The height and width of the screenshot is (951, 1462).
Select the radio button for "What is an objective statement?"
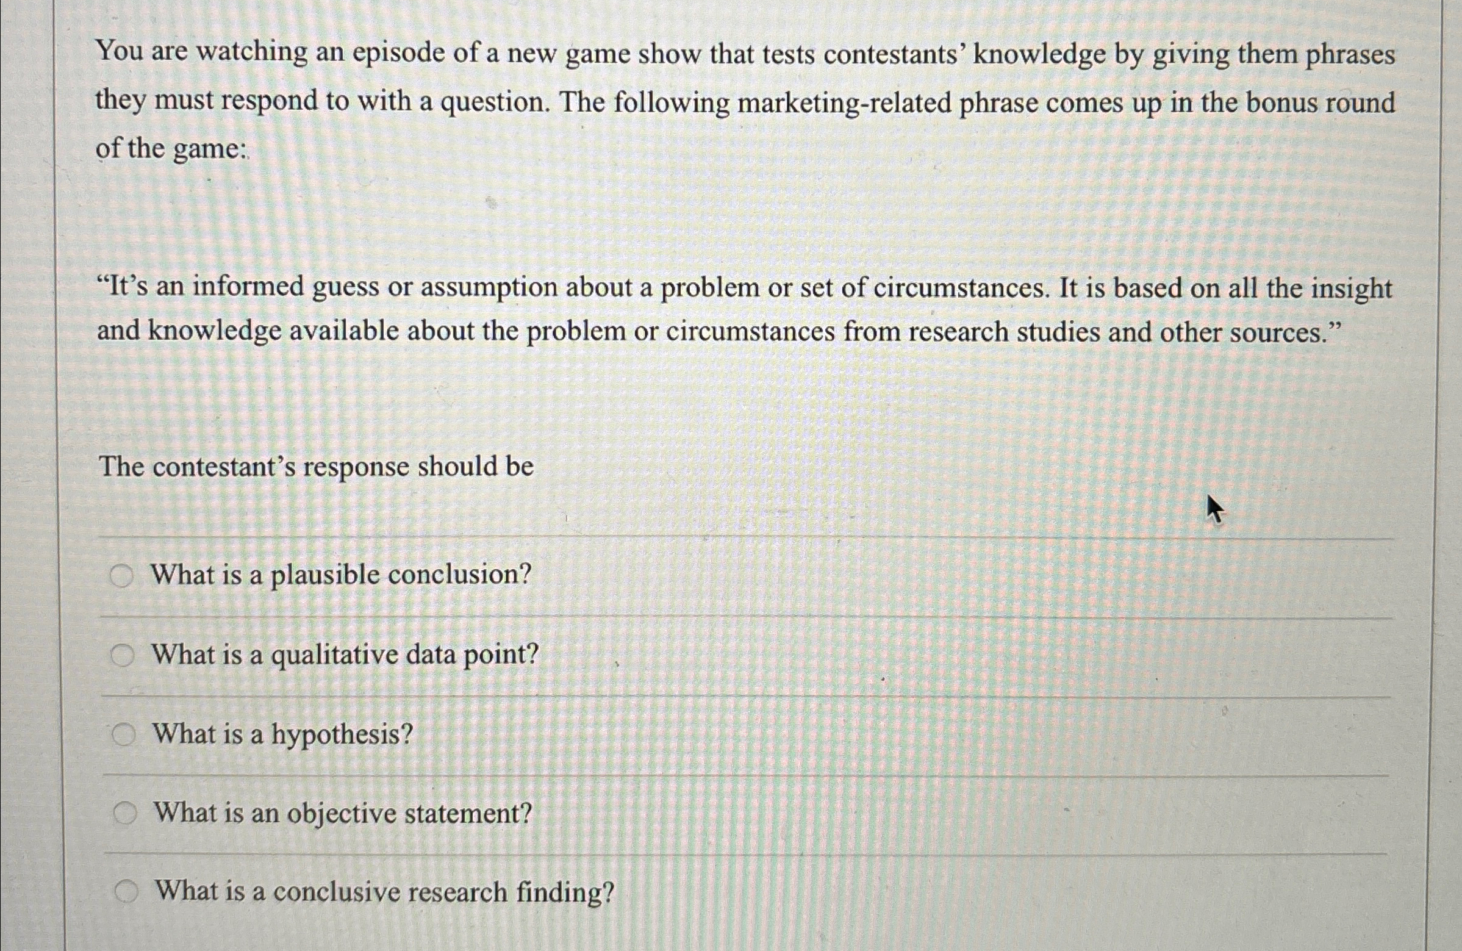pos(124,812)
